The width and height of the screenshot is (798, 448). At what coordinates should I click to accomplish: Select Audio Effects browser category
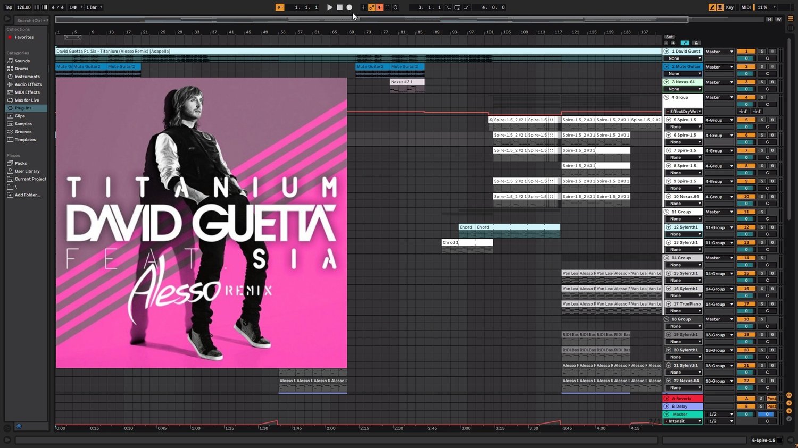pos(28,84)
